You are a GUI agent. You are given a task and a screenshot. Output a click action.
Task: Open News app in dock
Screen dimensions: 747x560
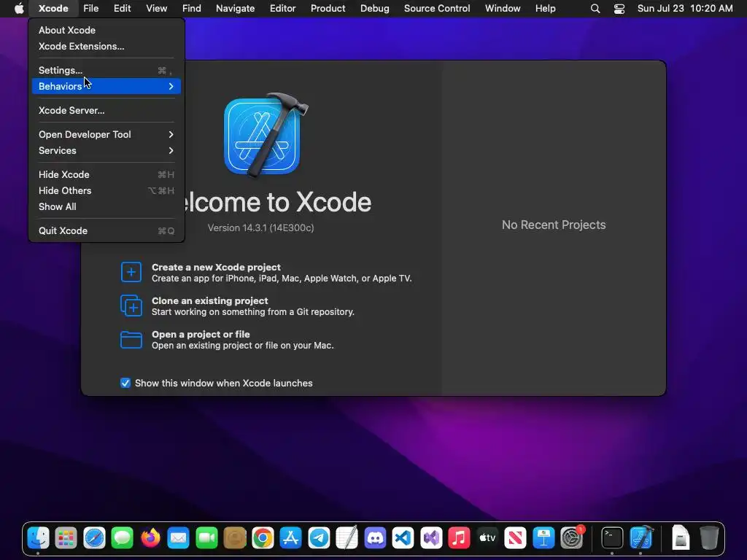click(x=516, y=538)
